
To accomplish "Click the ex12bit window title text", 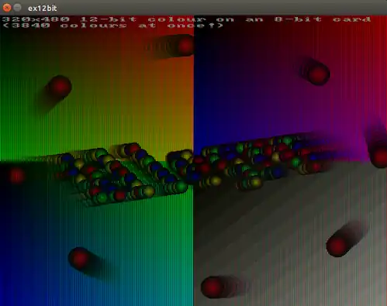I will 43,9.
